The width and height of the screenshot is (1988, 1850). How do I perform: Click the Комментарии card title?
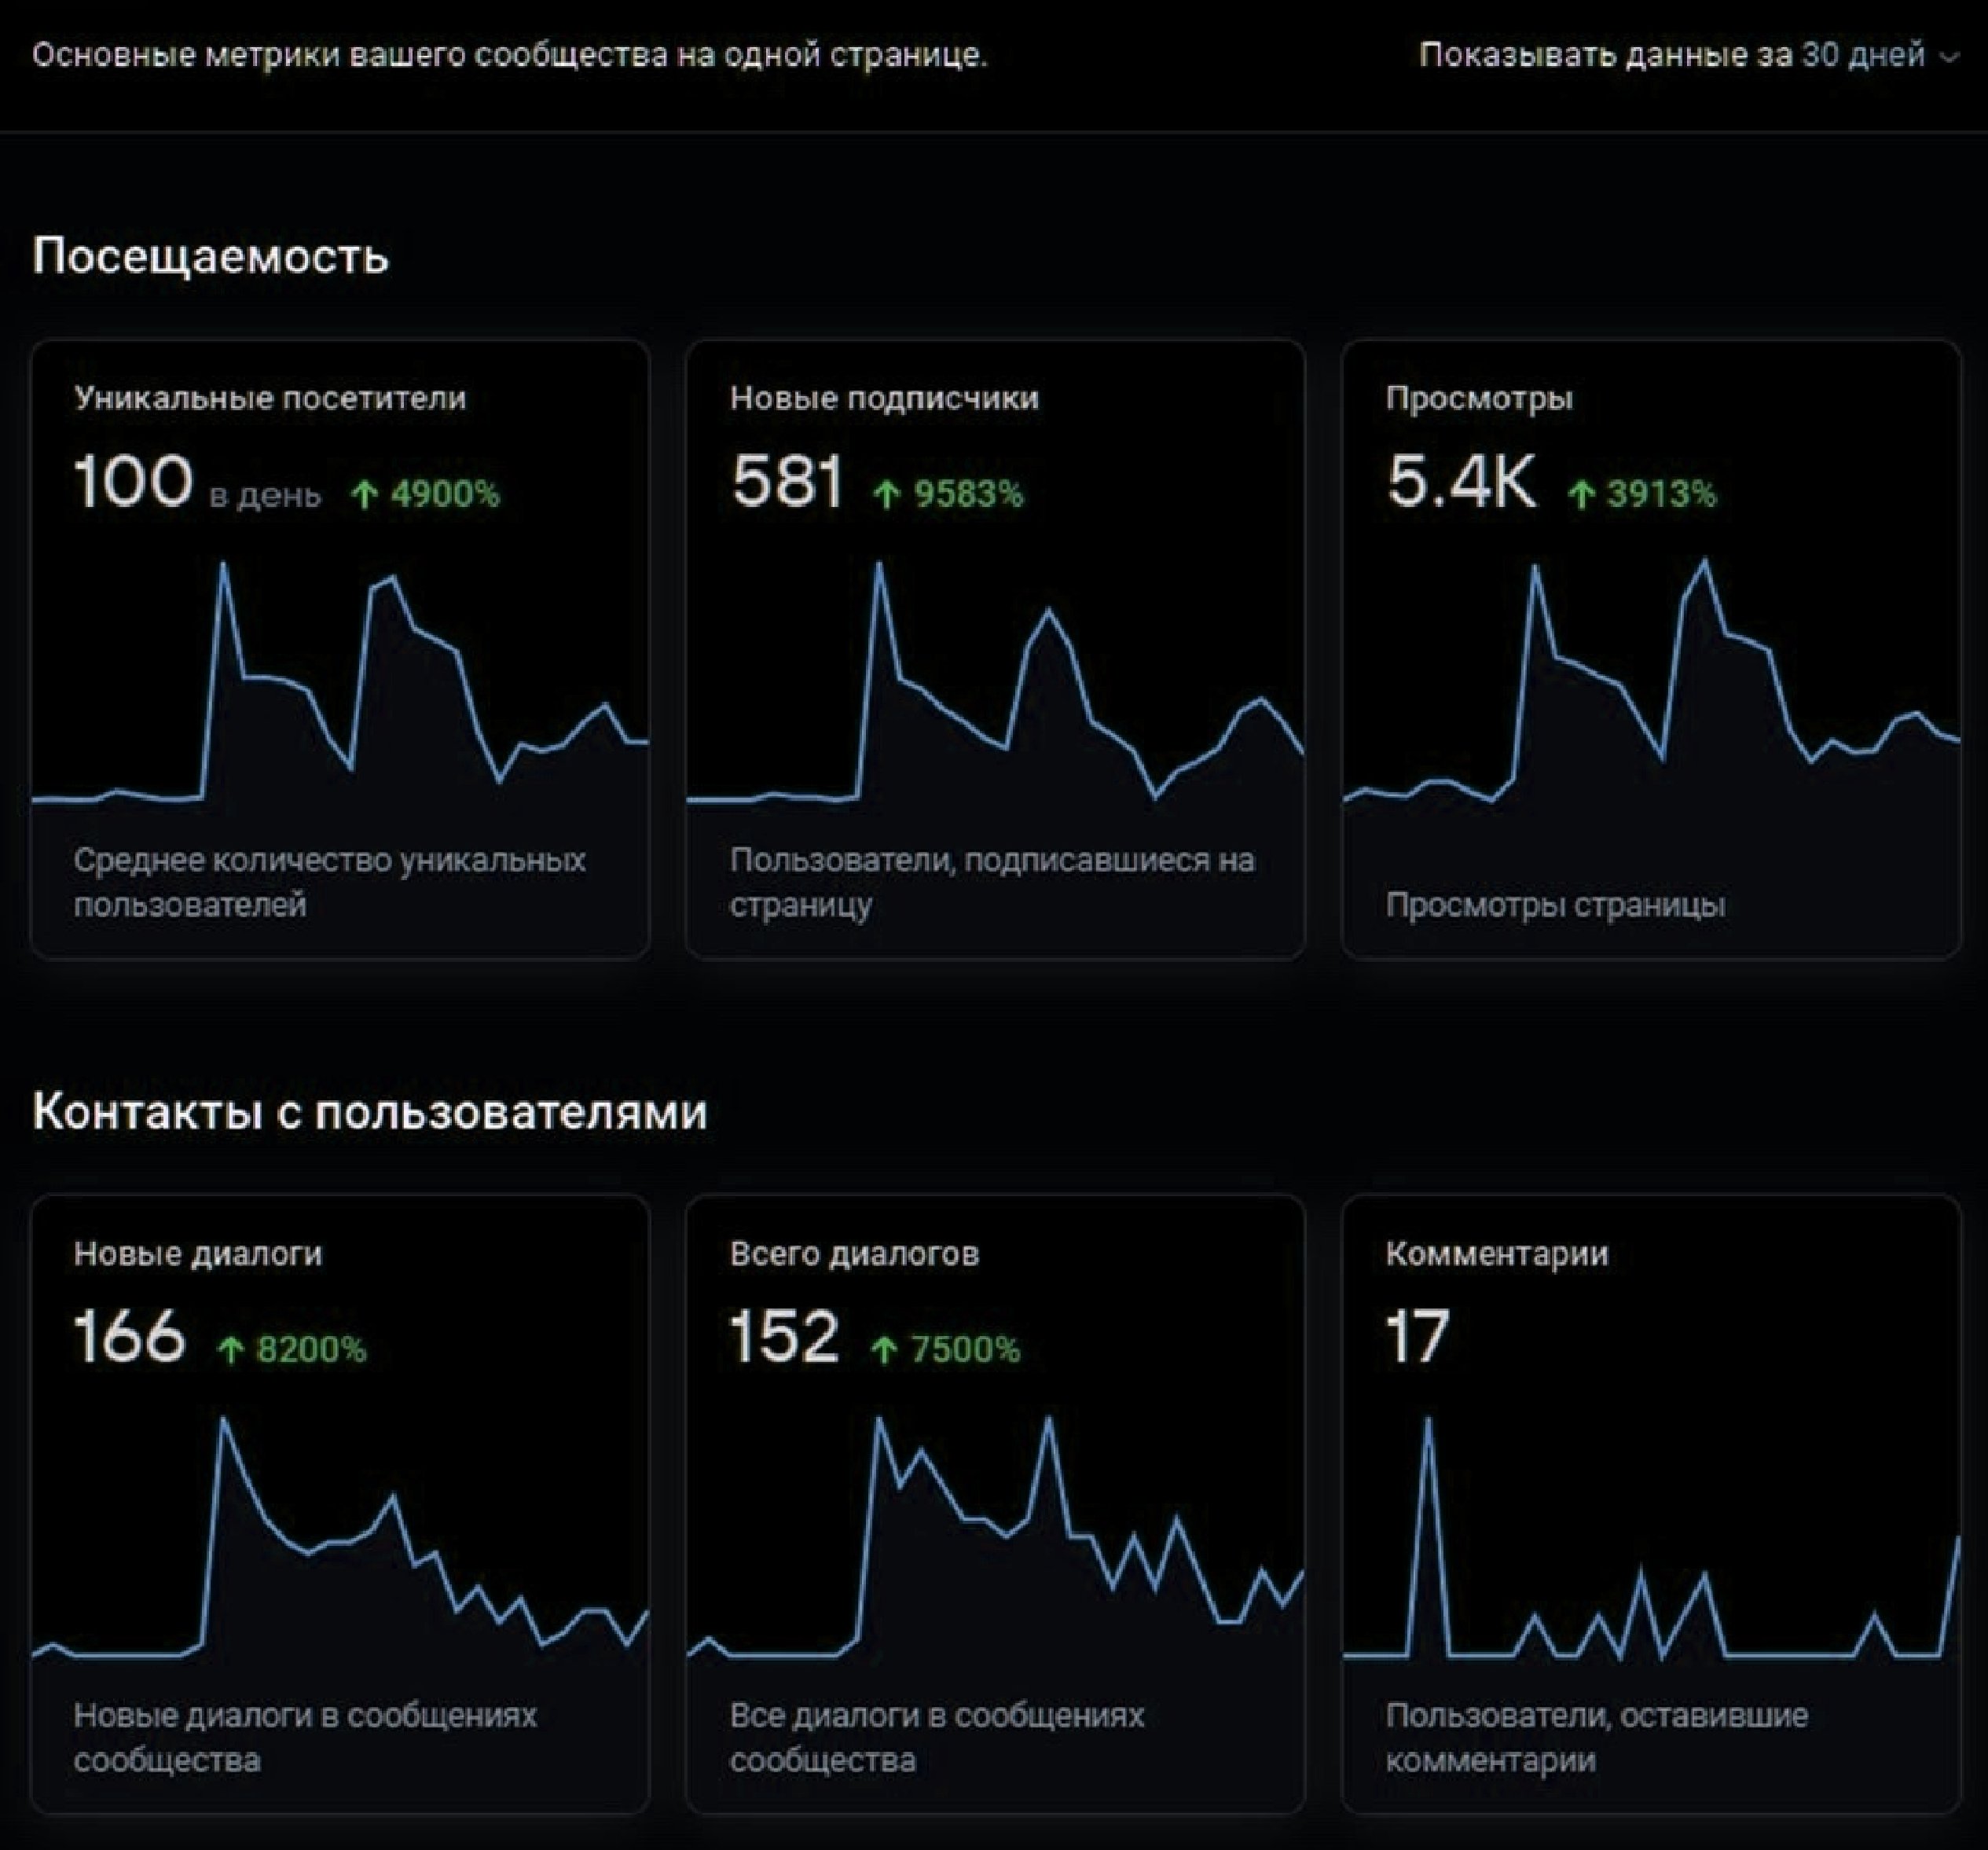(1497, 1254)
